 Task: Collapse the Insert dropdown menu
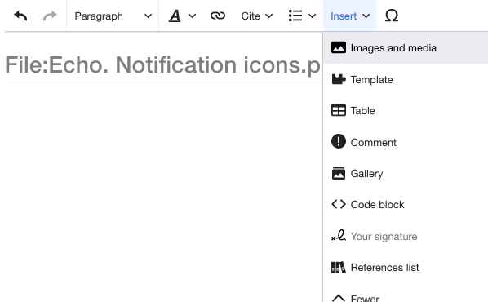tap(350, 16)
